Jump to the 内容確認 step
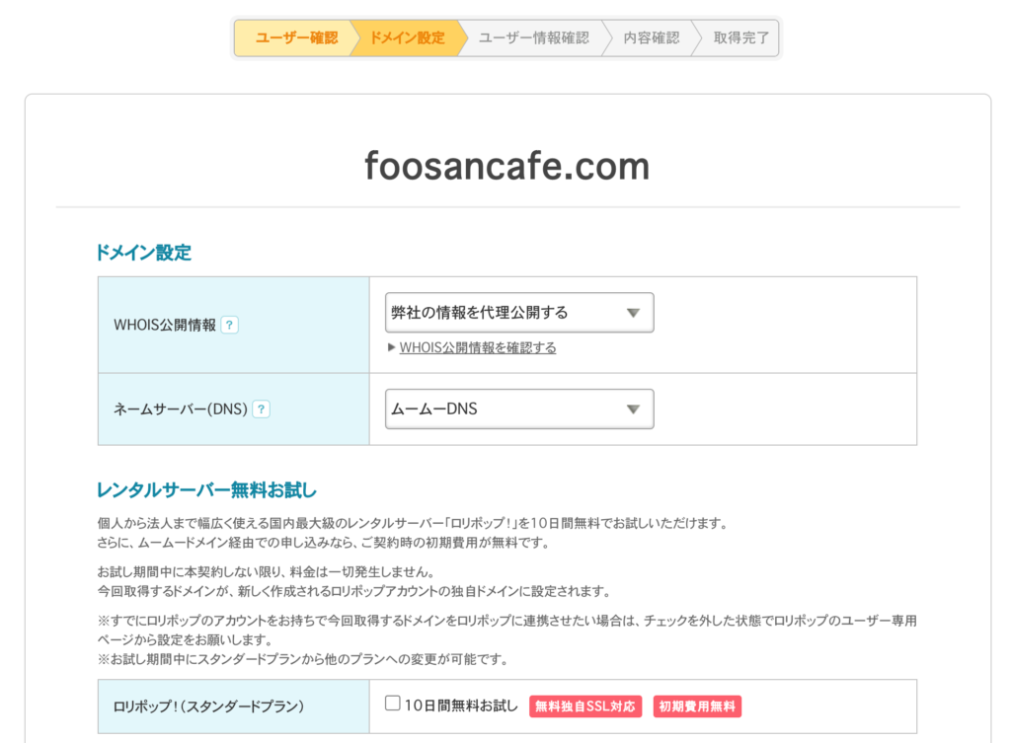 (651, 38)
